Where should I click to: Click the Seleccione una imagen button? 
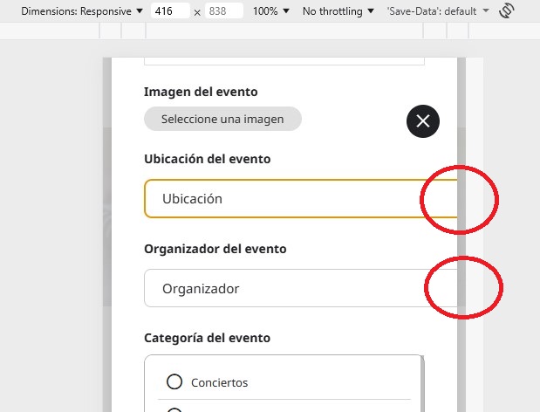(x=222, y=120)
